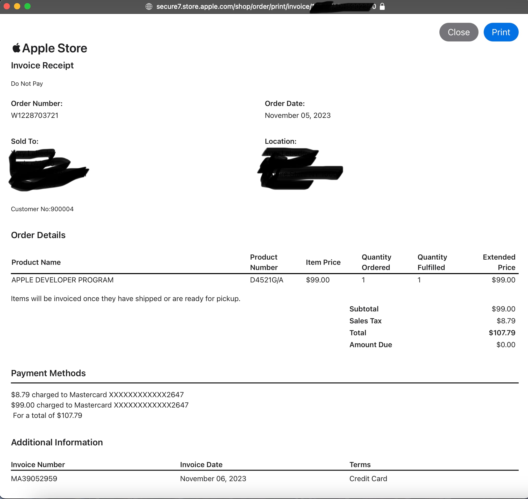The width and height of the screenshot is (528, 499).
Task: Click the 'Items will be invoiced' notice
Action: click(126, 298)
